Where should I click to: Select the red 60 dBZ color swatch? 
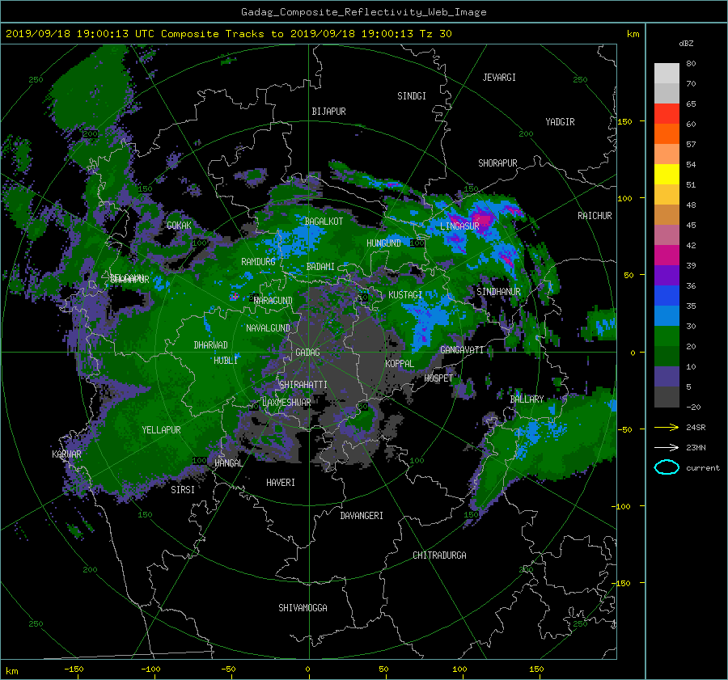coord(667,113)
